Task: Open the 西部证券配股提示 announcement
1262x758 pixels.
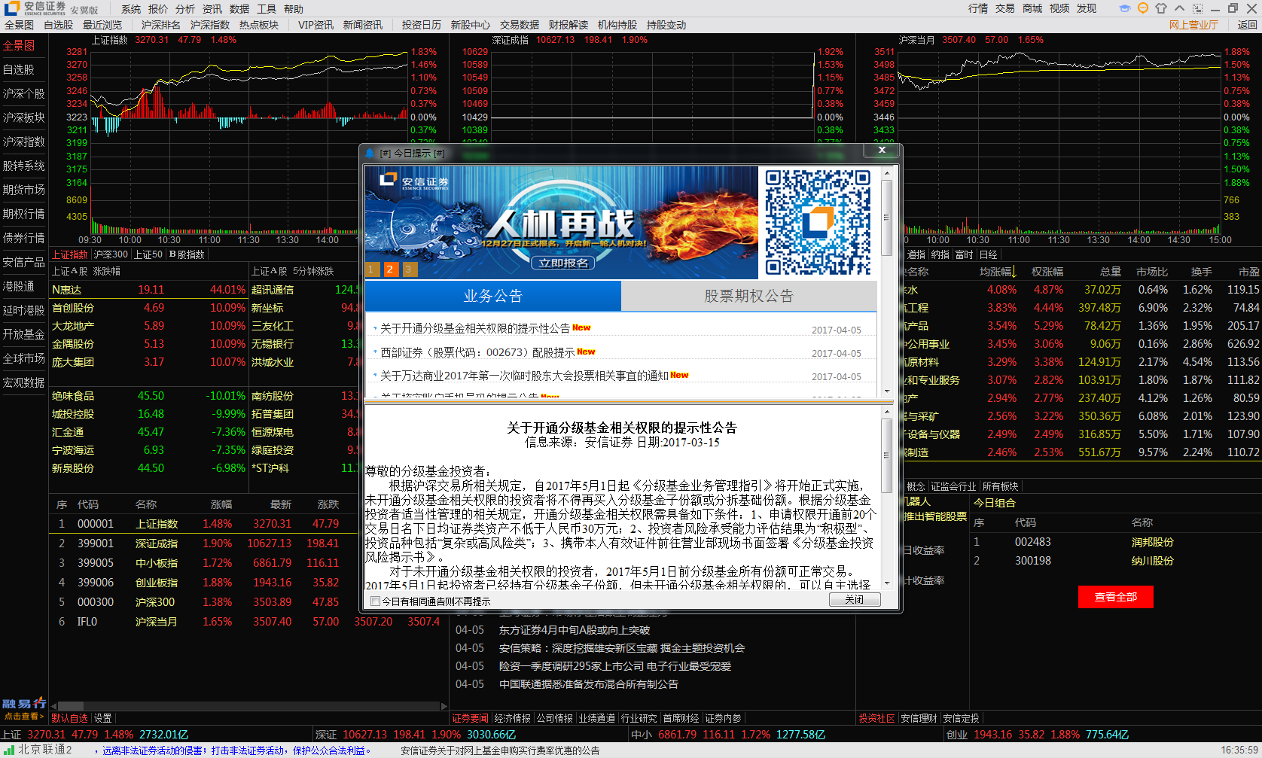Action: 477,352
